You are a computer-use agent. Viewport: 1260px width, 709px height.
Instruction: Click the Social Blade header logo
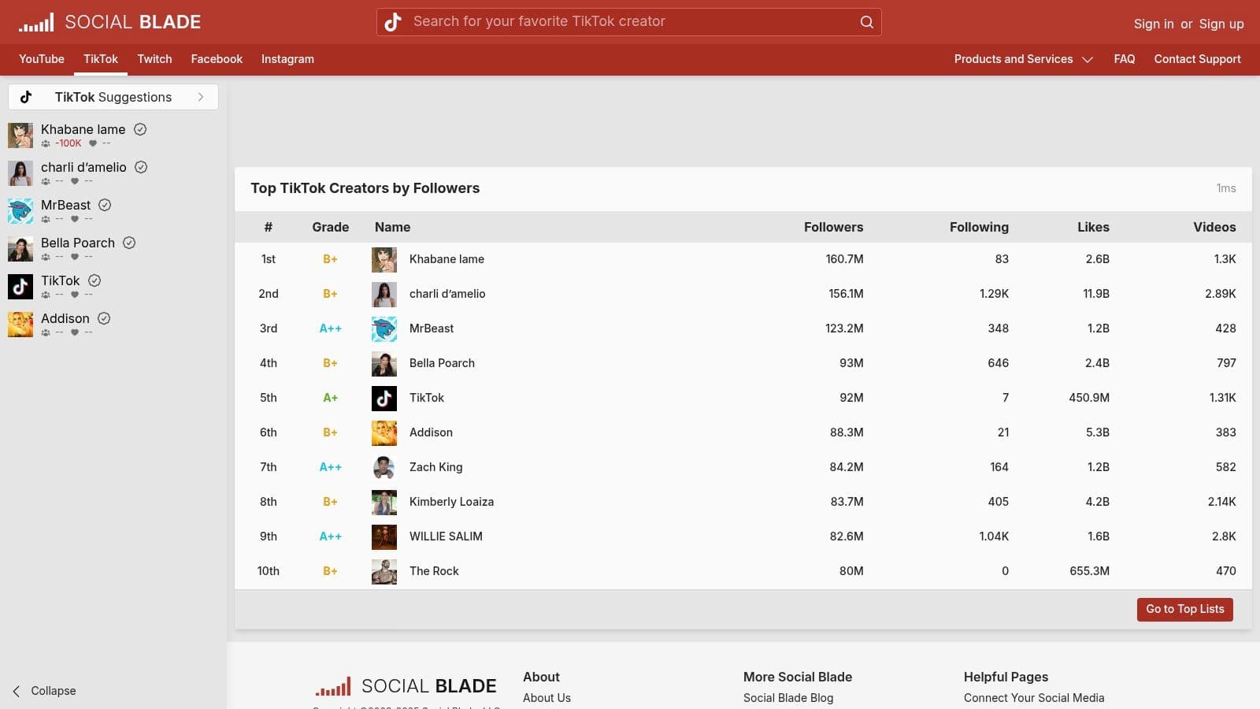click(110, 22)
